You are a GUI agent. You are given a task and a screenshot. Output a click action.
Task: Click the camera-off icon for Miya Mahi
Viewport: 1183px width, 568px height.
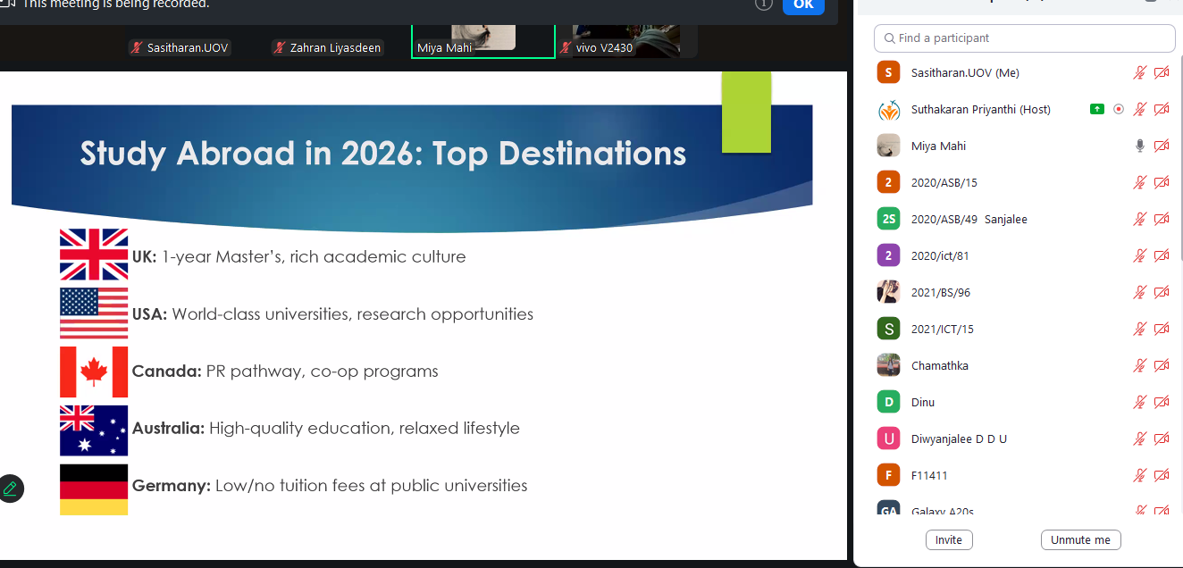pyautogui.click(x=1162, y=146)
